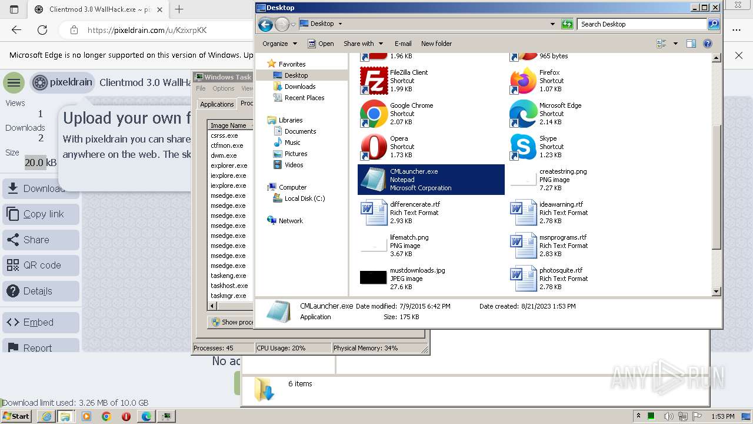The height and width of the screenshot is (424, 753).
Task: Click Open in Explorer toolbar
Action: tap(321, 44)
